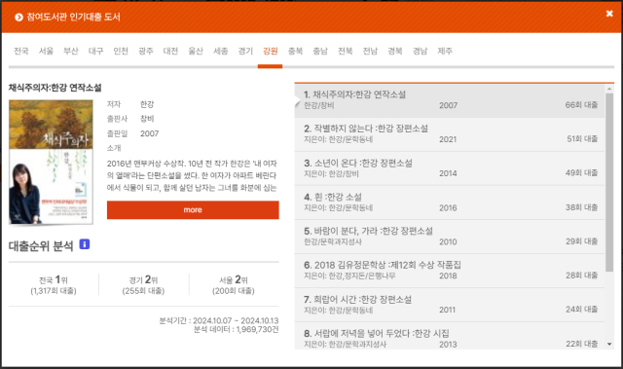Open rank 2 작별하지 않는다 entry

(450, 134)
